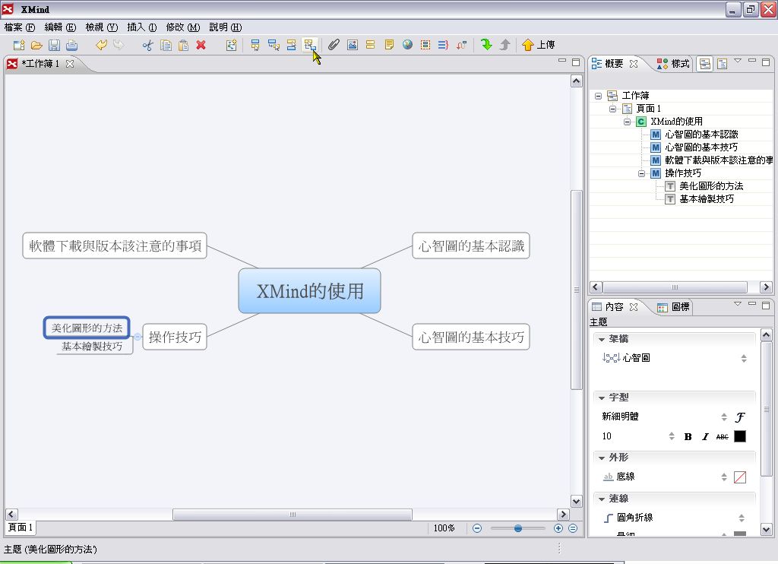Add a summary with the bracket icon
The height and width of the screenshot is (564, 778).
pos(443,45)
